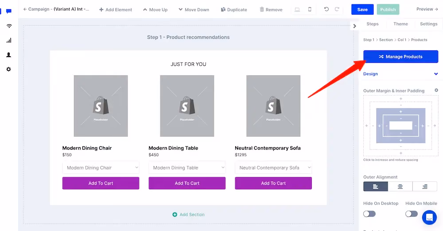
Task: Set outer alignment to left
Action: point(376,187)
